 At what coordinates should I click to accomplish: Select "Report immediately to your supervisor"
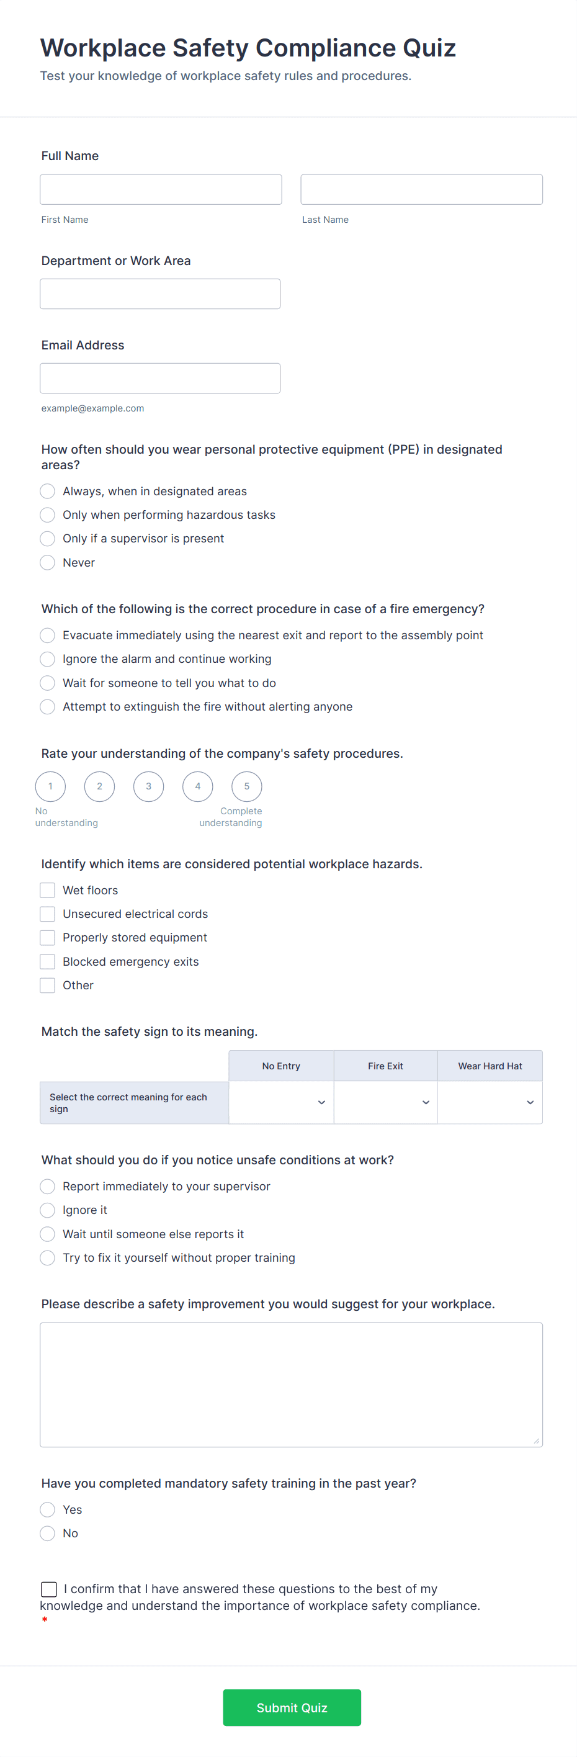[47, 1186]
